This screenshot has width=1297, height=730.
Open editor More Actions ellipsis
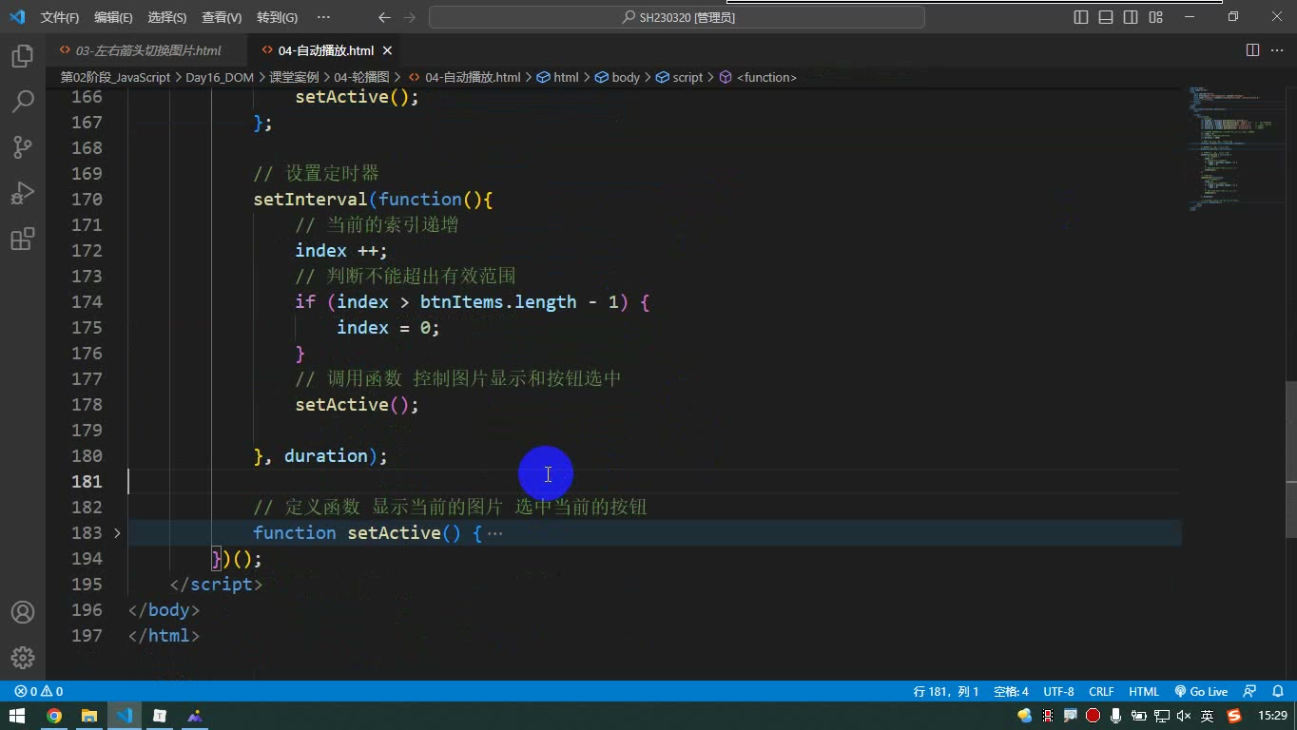1277,50
